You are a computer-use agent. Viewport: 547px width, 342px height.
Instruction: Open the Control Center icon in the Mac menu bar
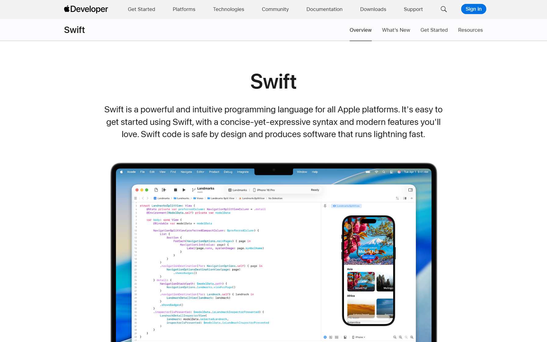click(391, 172)
